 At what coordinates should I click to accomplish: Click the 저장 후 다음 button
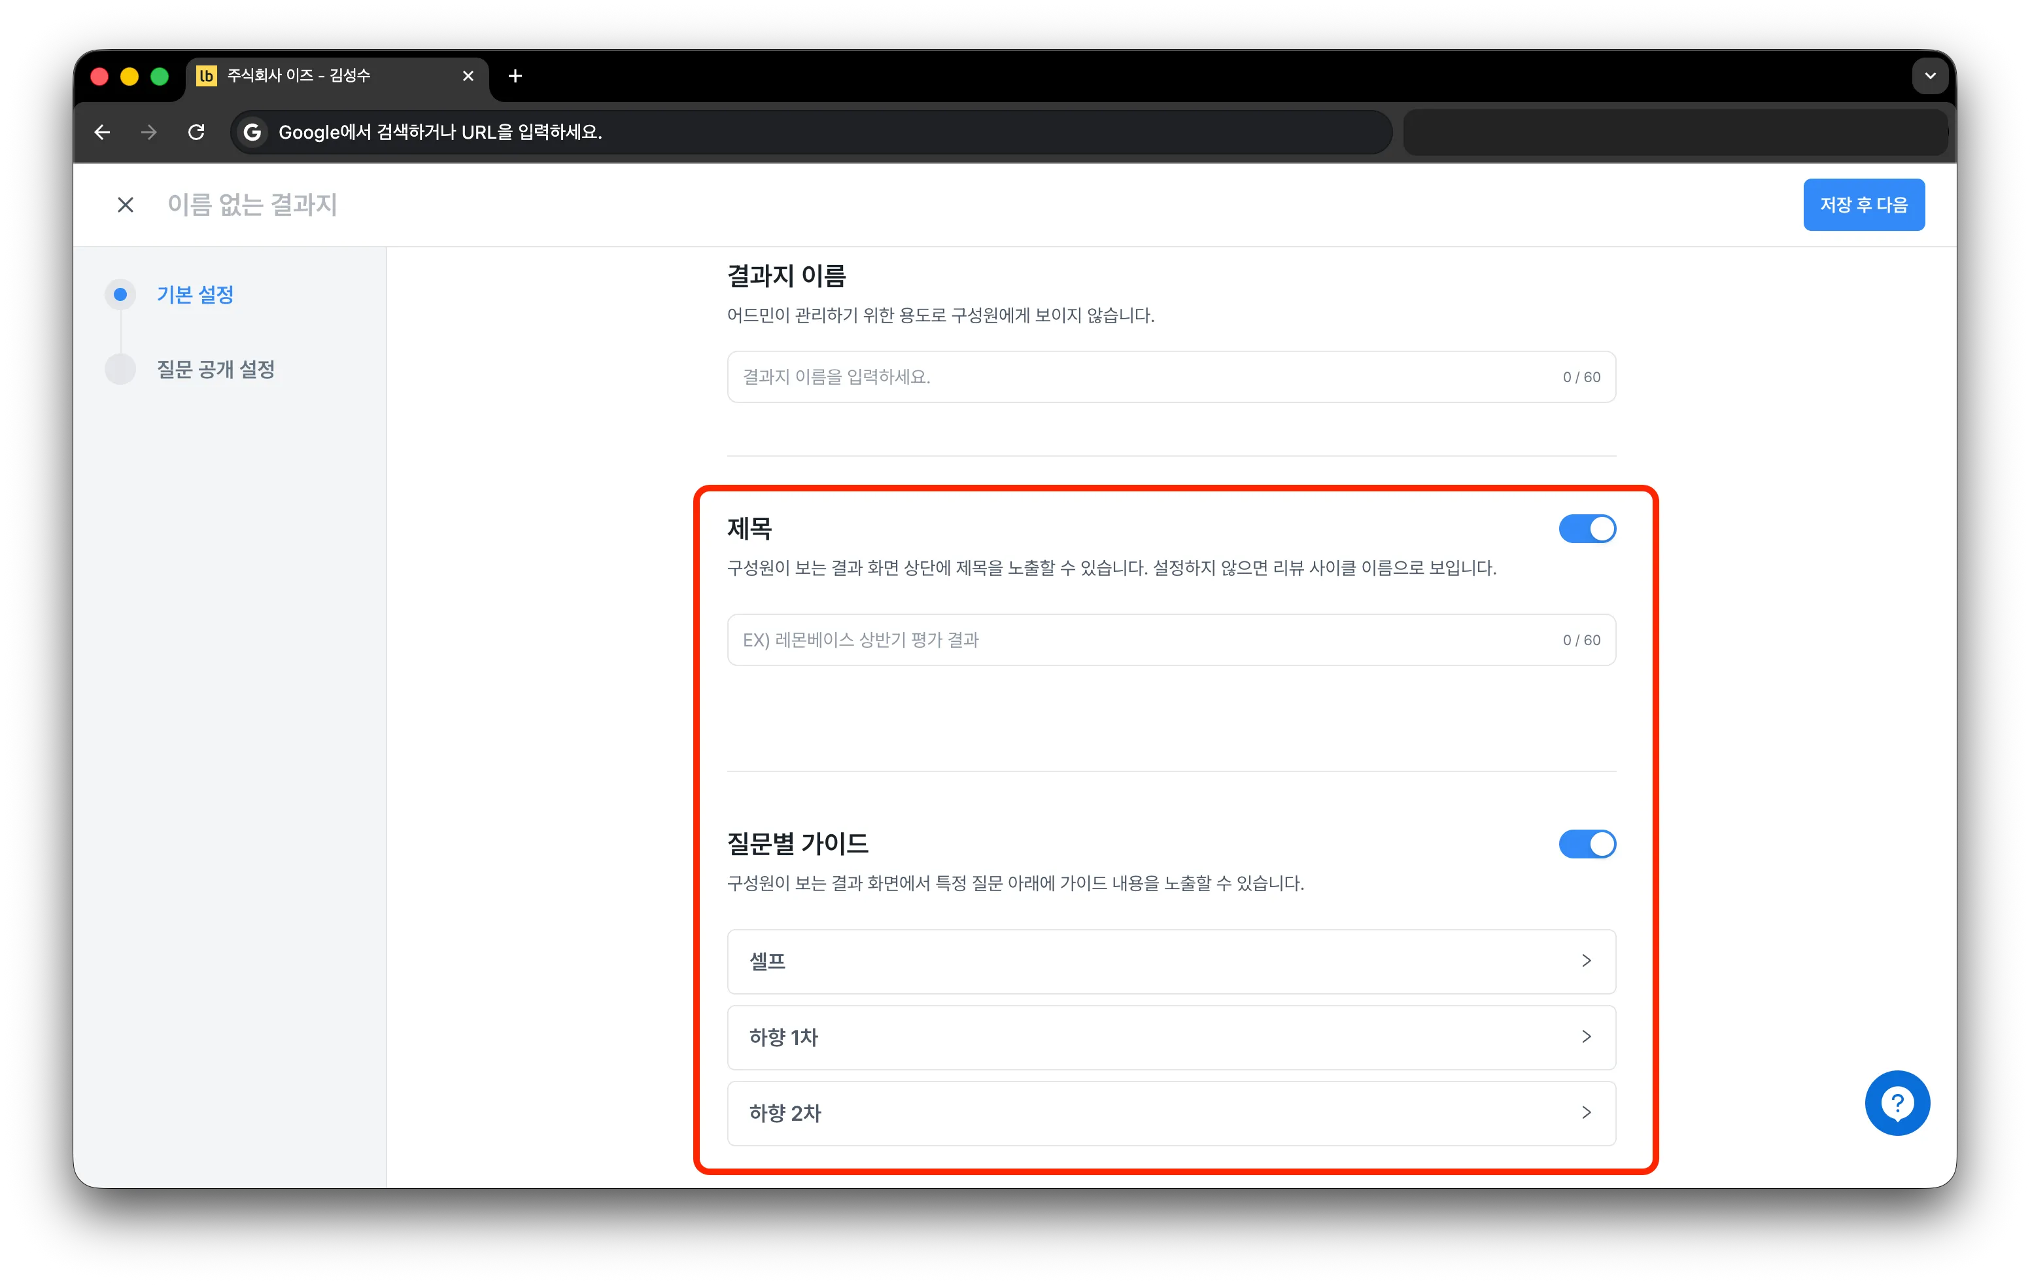1863,205
